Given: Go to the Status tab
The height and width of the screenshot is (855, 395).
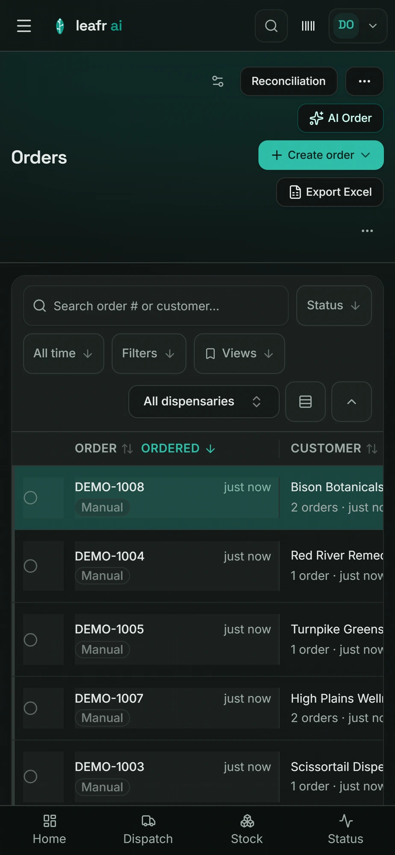Looking at the screenshot, I should tap(345, 829).
